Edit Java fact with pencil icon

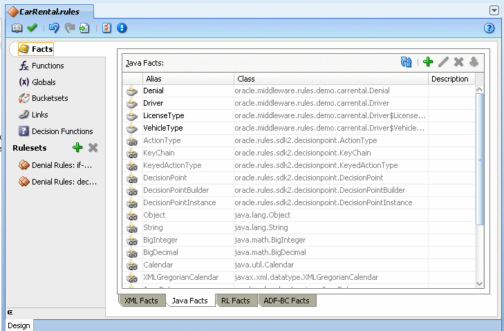click(444, 62)
